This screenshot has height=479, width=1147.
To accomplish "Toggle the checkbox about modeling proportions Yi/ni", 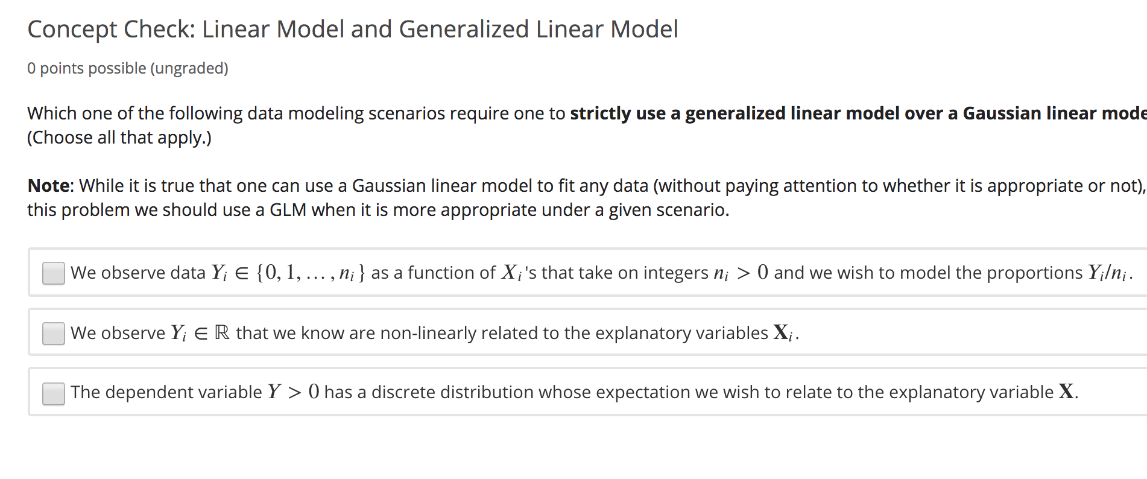I will pos(53,273).
